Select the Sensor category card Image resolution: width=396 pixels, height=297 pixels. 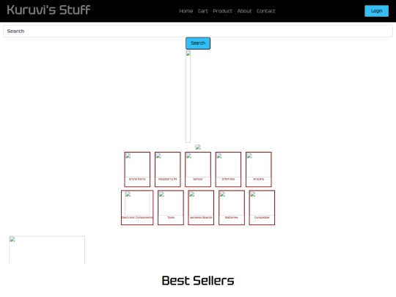[198, 169]
